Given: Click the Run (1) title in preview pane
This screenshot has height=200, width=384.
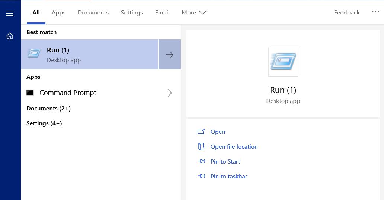Looking at the screenshot, I should point(283,90).
